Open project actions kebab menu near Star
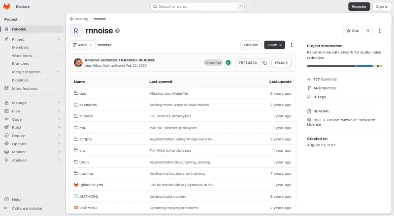 pyautogui.click(x=380, y=30)
